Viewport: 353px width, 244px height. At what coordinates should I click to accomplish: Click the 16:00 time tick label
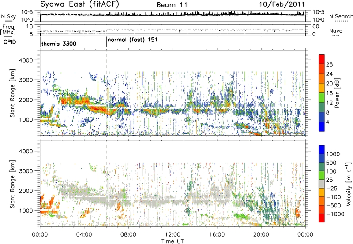217,235
